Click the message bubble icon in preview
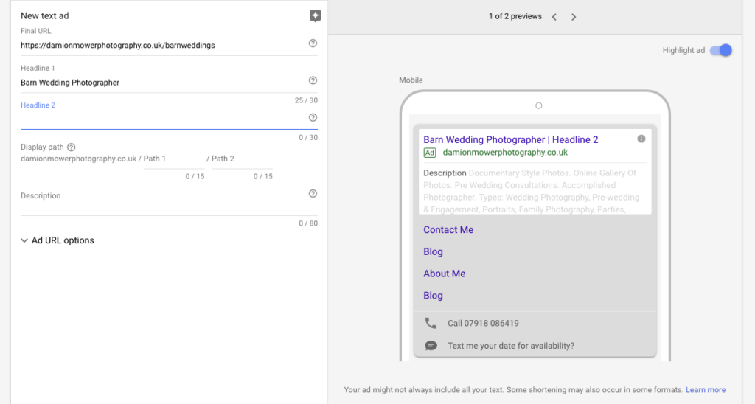Image resolution: width=755 pixels, height=404 pixels. click(431, 346)
